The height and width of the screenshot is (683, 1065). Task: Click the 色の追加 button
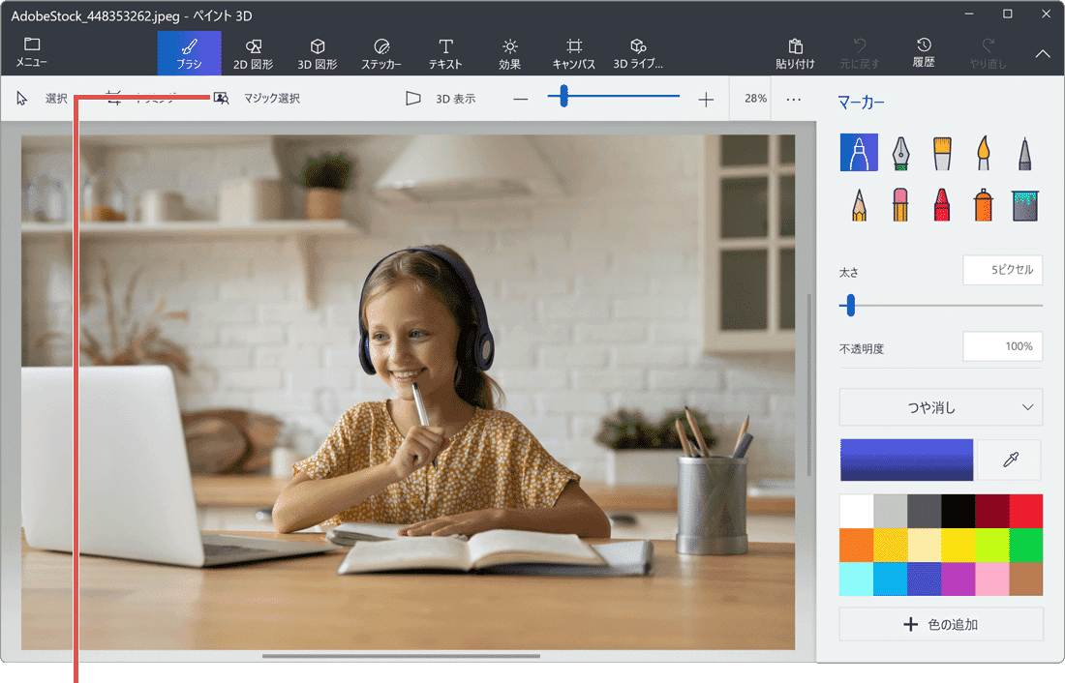940,624
